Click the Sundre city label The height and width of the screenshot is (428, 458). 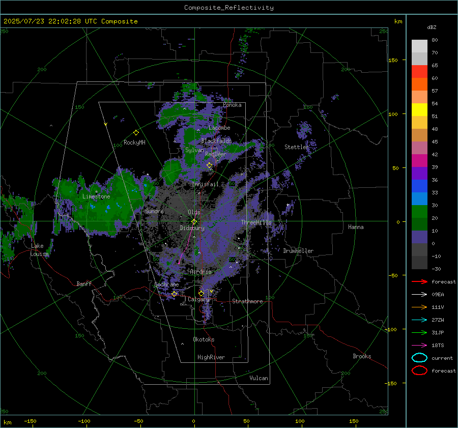coord(154,211)
